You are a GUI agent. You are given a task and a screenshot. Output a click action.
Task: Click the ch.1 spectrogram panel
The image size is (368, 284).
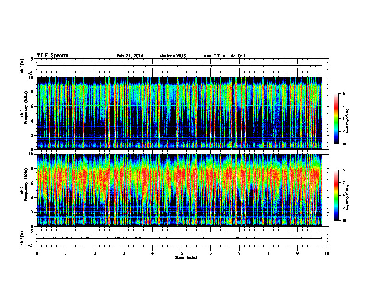click(179, 113)
